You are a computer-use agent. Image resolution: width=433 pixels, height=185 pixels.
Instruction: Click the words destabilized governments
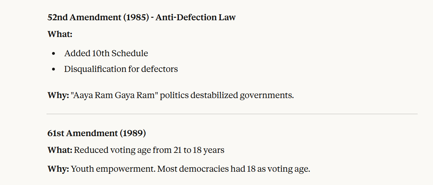[x=242, y=95]
